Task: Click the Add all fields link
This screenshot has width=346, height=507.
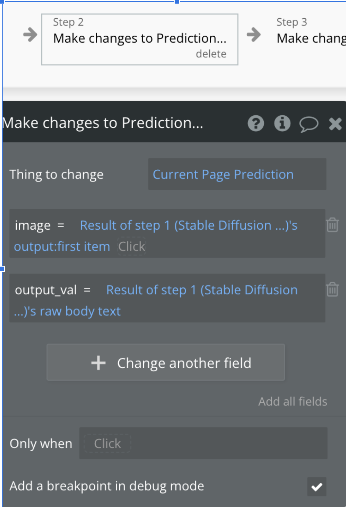Action: [293, 402]
